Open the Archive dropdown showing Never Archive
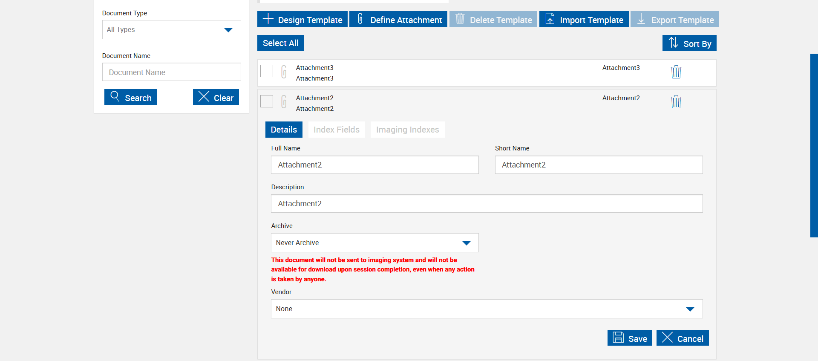The height and width of the screenshot is (361, 818). click(x=374, y=243)
